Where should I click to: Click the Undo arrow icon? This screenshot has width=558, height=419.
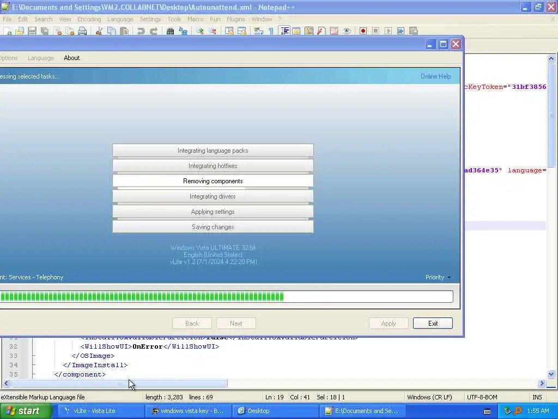pos(141,31)
